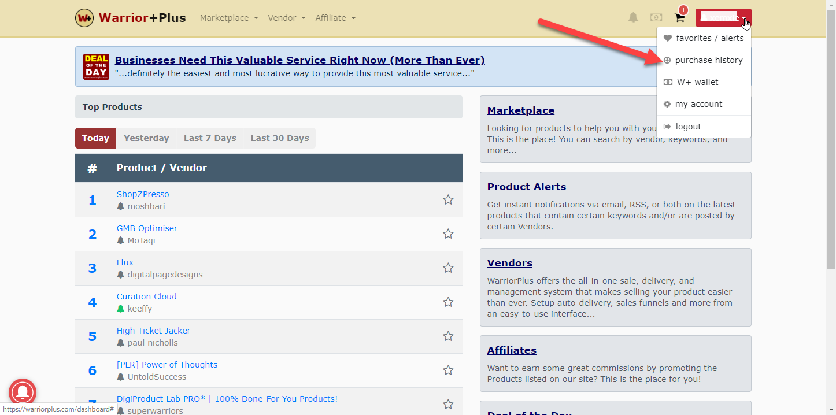Click vendor name moshbari

coord(146,206)
